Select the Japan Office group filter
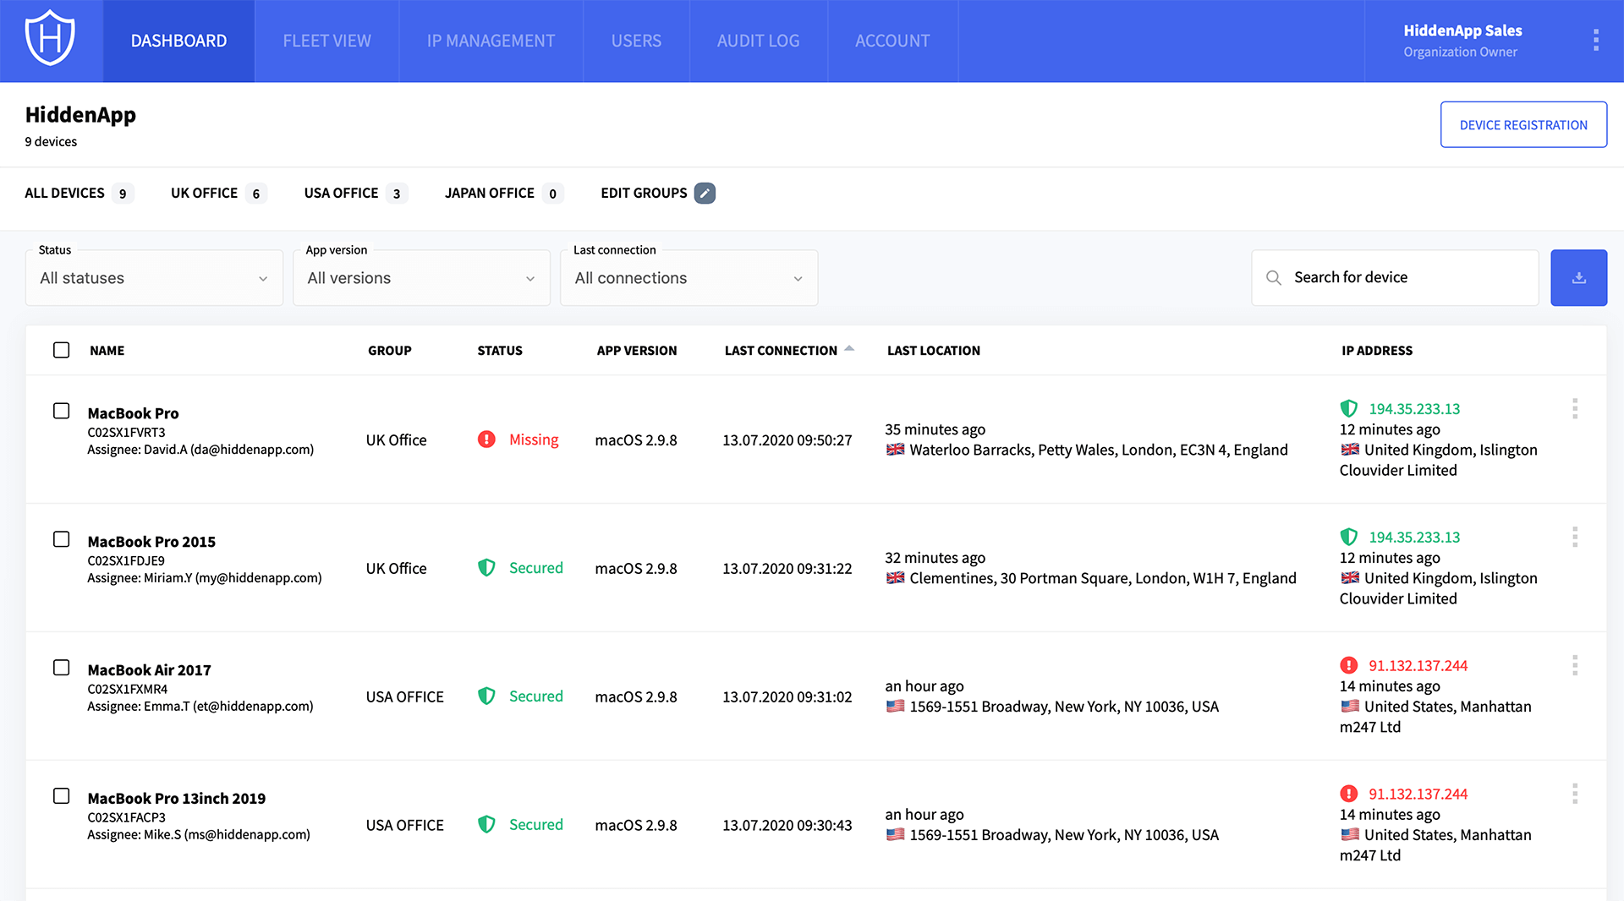Viewport: 1624px width, 901px height. [x=504, y=193]
